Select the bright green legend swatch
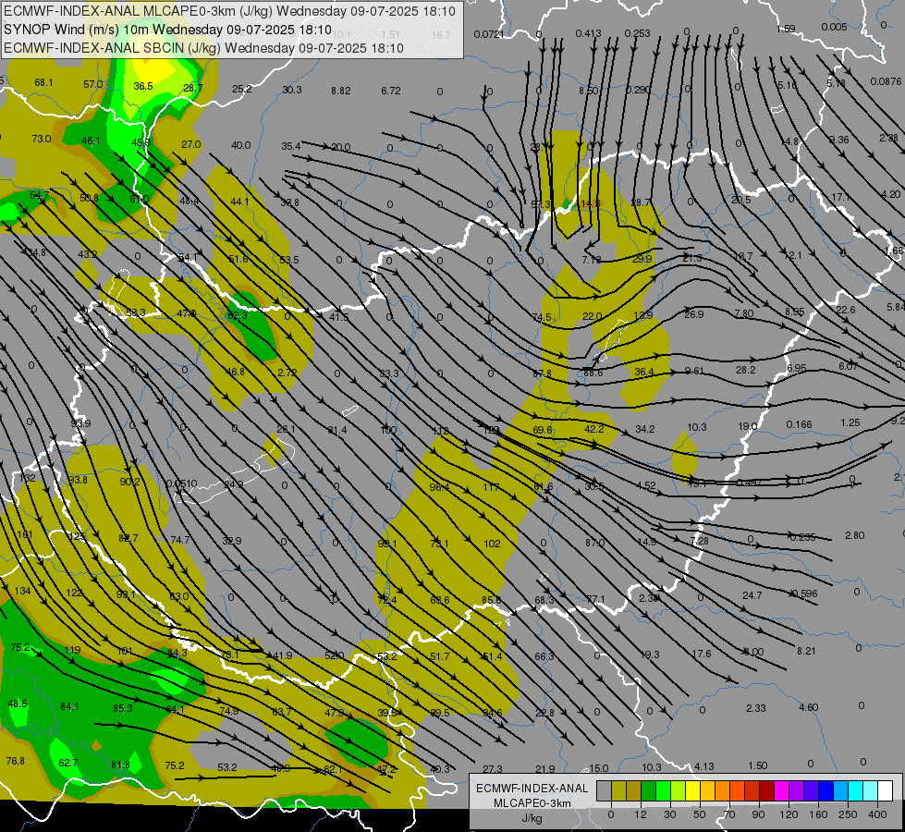The height and width of the screenshot is (832, 905). click(663, 790)
